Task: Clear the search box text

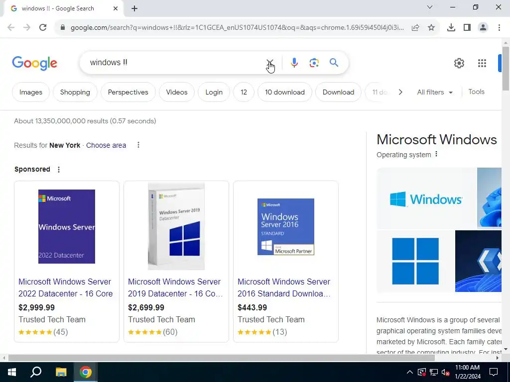Action: tap(270, 62)
